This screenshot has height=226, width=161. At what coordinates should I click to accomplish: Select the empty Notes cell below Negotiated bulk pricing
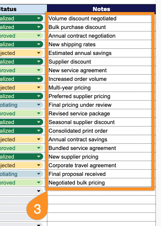(x=101, y=191)
